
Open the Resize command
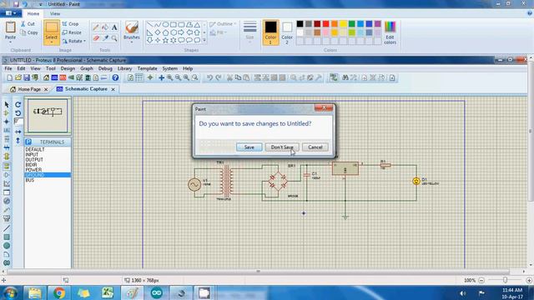72,32
